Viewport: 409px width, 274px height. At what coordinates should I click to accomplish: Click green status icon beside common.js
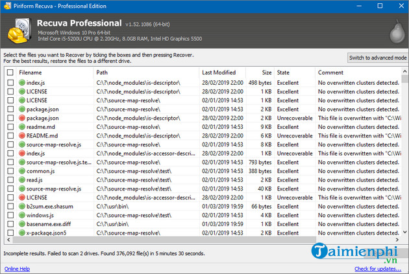(x=21, y=171)
